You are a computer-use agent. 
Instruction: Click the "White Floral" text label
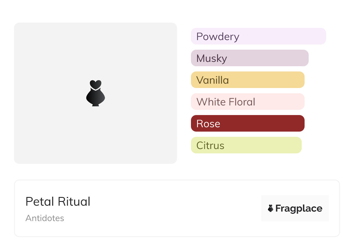pos(226,102)
